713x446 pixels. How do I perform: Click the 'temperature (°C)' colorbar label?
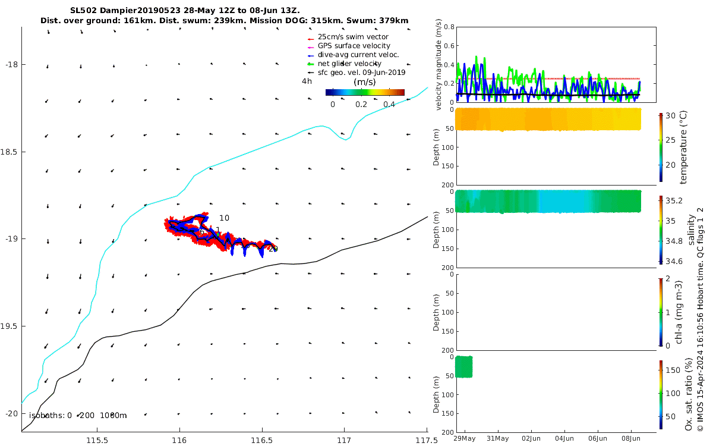pyautogui.click(x=683, y=146)
